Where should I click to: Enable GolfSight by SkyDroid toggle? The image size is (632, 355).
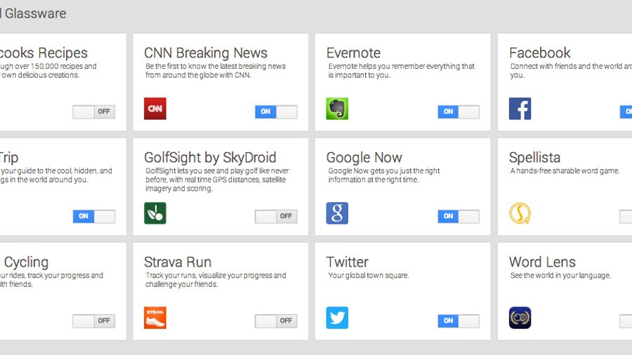(x=276, y=216)
